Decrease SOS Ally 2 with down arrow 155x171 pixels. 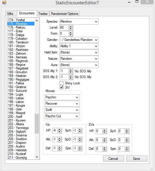(71, 78)
